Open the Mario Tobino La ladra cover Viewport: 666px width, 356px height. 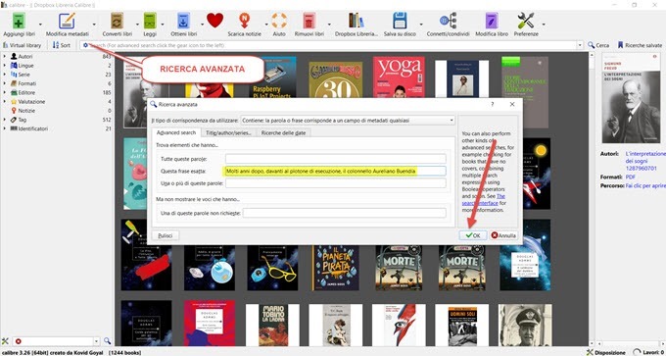(x=273, y=325)
